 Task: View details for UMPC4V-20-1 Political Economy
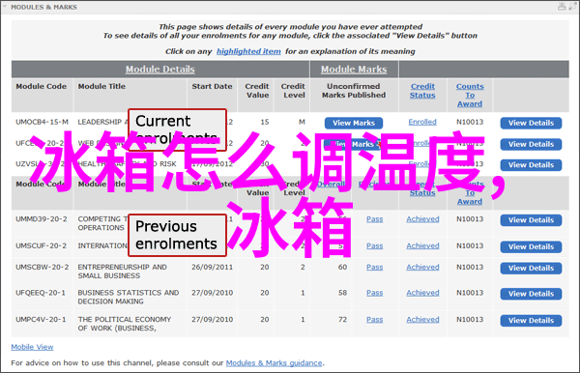pyautogui.click(x=531, y=321)
